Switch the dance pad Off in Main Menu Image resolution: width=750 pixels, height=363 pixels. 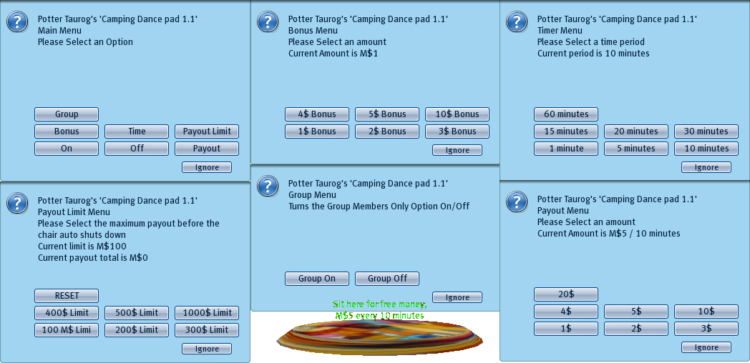[x=137, y=149]
